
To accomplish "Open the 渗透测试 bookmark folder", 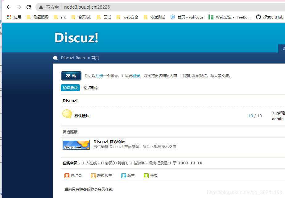I will click(x=155, y=17).
